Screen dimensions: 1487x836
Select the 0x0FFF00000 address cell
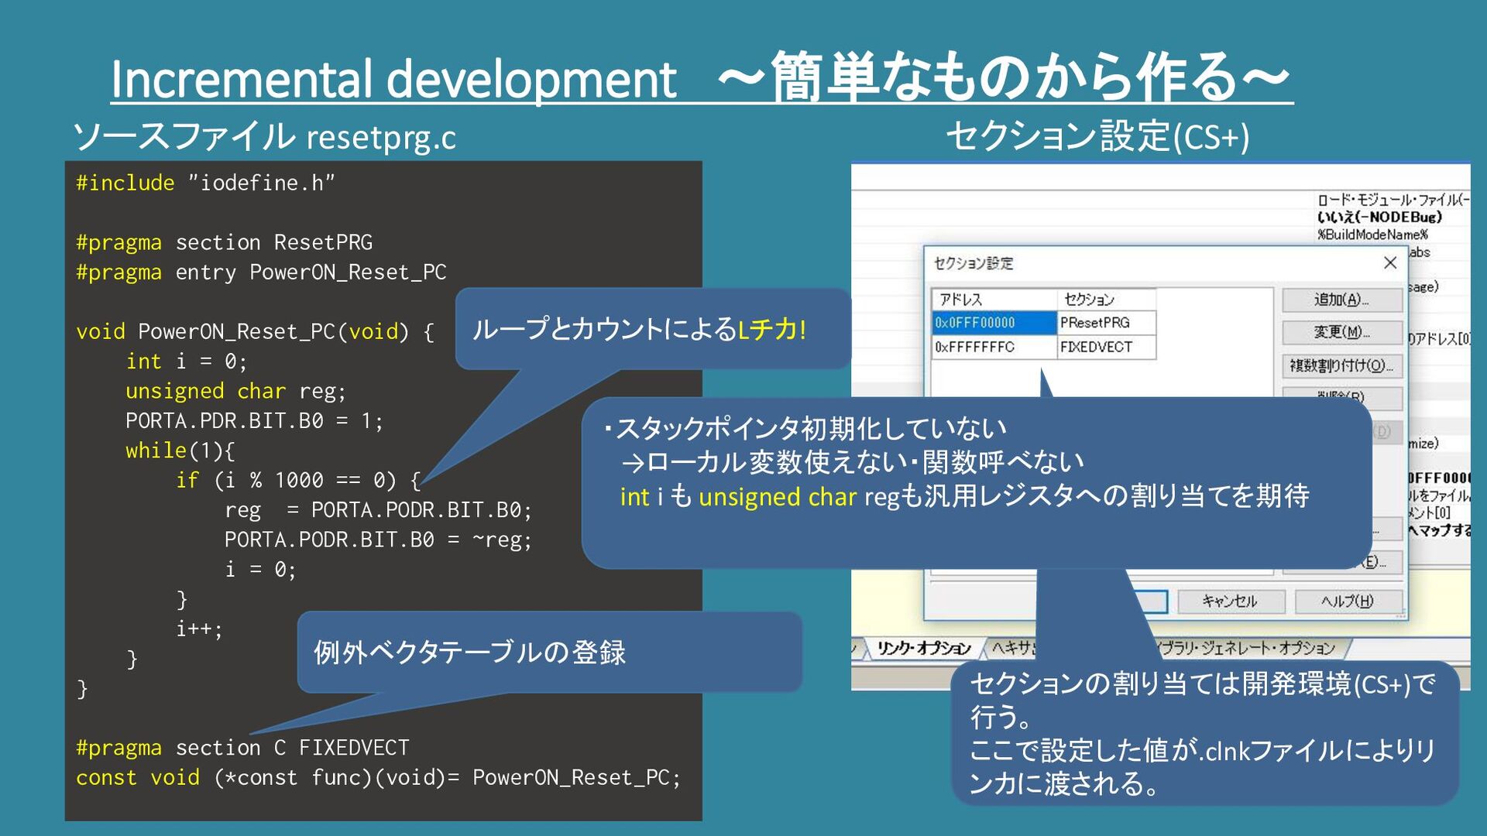[993, 323]
